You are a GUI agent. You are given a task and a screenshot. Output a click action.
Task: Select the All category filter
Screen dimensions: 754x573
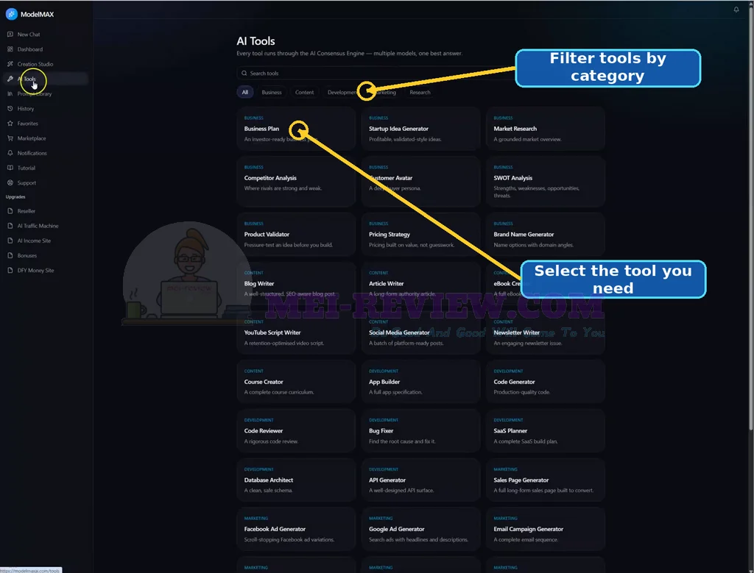pos(244,92)
